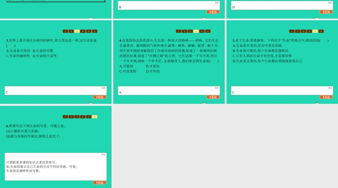The width and height of the screenshot is (338, 188).
Task: Click heading 6.简要写出下列生命的可爱、可敬之处
Action: click(36, 126)
